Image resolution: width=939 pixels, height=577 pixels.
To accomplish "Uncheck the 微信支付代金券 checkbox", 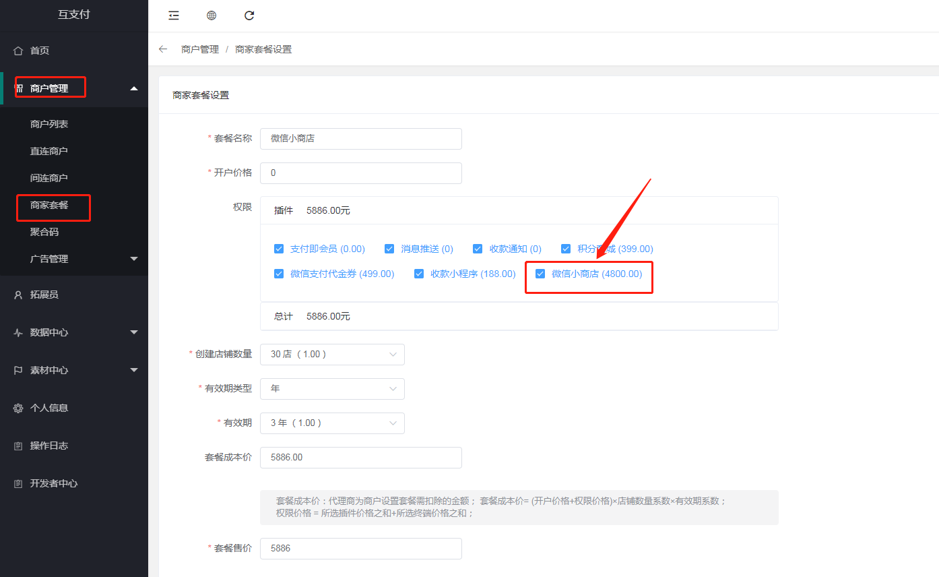I will point(279,274).
